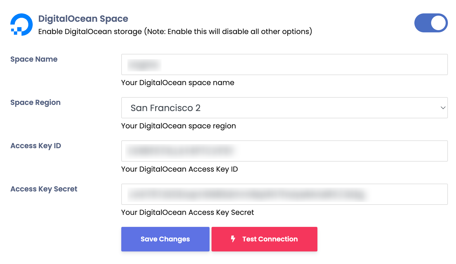The image size is (456, 264).
Task: Click the "Your DigitalOcean Access Key Secret" hint
Action: 187,212
